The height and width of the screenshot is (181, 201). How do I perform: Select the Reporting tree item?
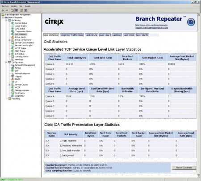[16, 99]
